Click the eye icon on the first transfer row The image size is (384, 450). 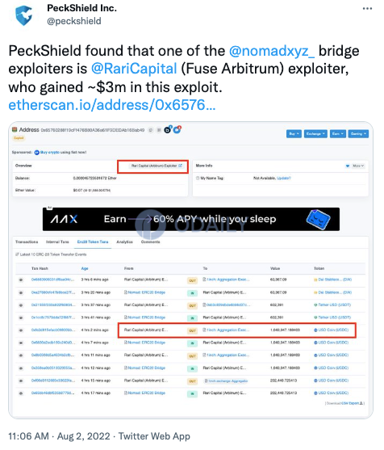[x=21, y=280]
